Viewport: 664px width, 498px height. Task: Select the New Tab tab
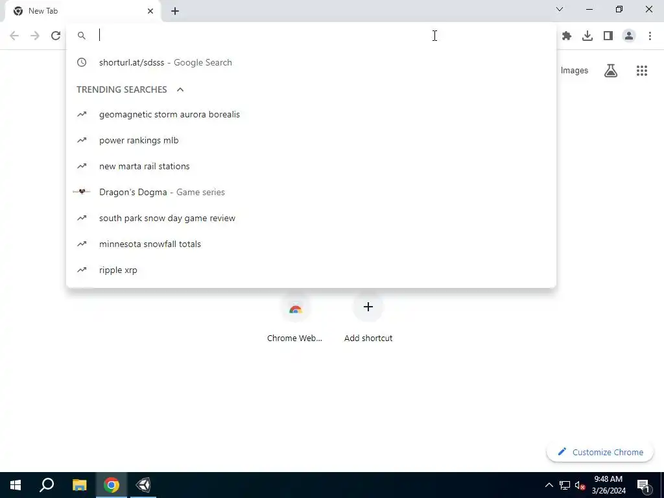pos(83,11)
